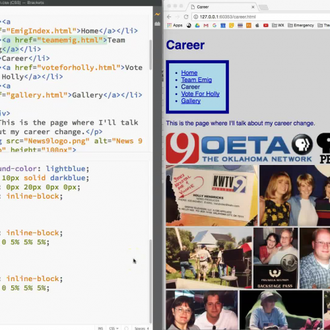Open the round black-and-white bookmark icon

point(189,25)
